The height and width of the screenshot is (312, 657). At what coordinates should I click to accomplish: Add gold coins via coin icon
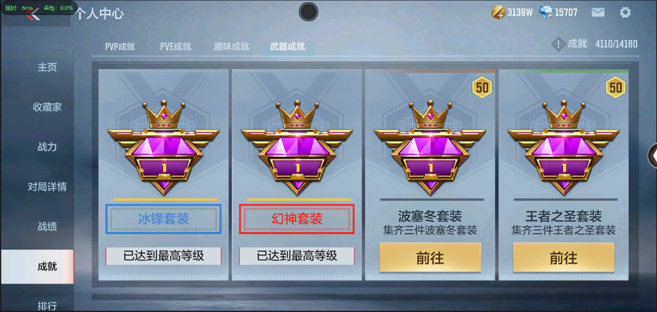coord(498,12)
